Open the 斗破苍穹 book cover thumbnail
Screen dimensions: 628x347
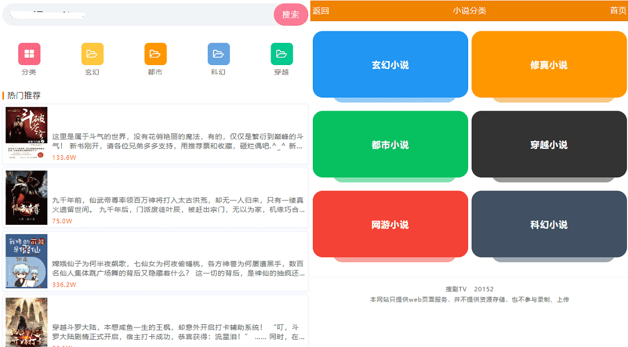click(27, 134)
